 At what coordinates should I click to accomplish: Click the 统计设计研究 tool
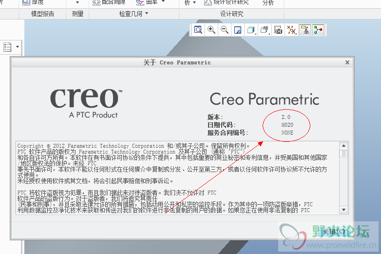(x=226, y=2)
